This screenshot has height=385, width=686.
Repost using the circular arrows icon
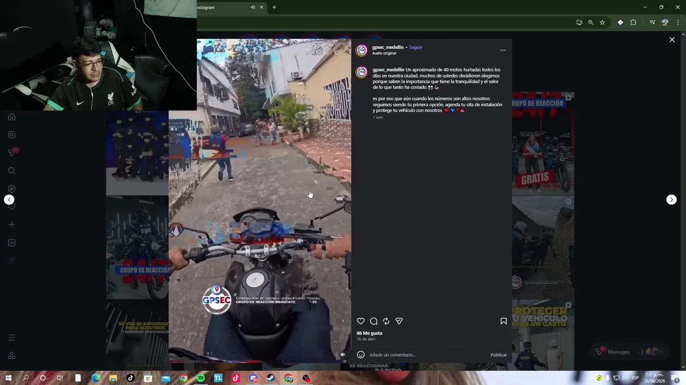click(386, 321)
